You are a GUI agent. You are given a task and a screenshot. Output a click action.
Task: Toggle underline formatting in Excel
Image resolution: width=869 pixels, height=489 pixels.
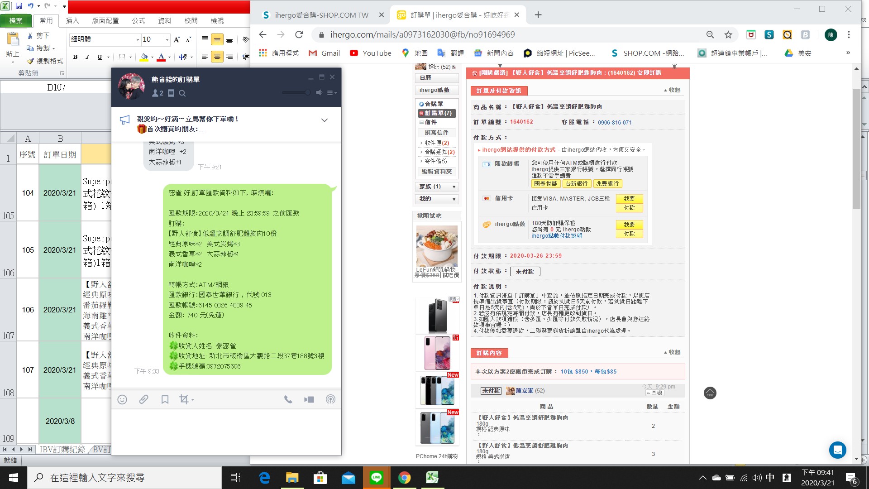(100, 57)
